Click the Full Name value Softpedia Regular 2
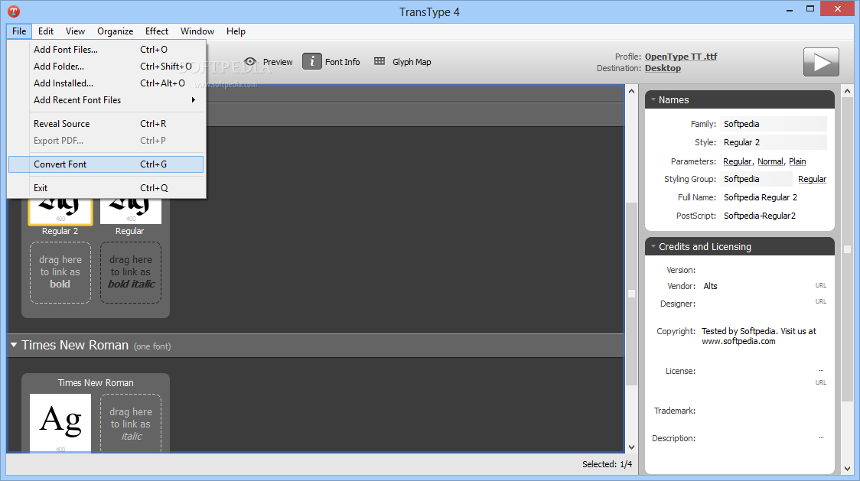The width and height of the screenshot is (860, 481). click(761, 197)
